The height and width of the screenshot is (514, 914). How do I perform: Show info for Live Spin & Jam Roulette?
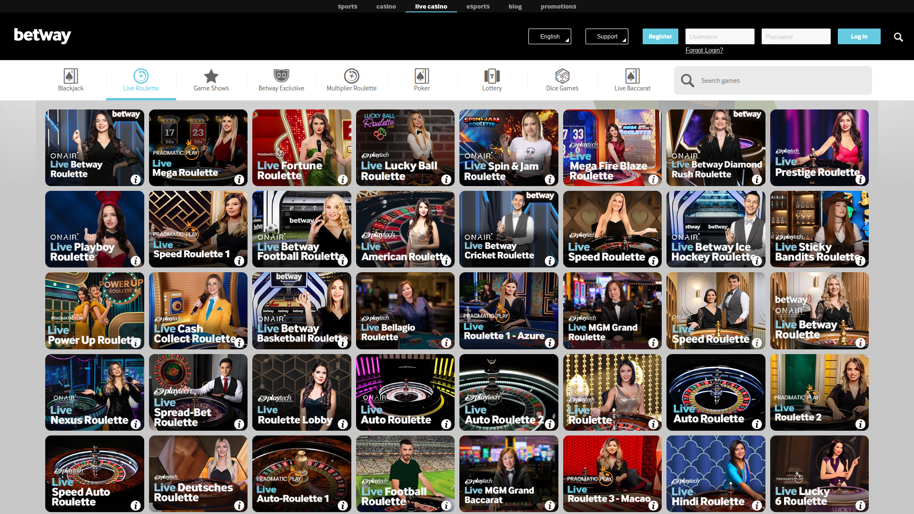click(x=550, y=179)
